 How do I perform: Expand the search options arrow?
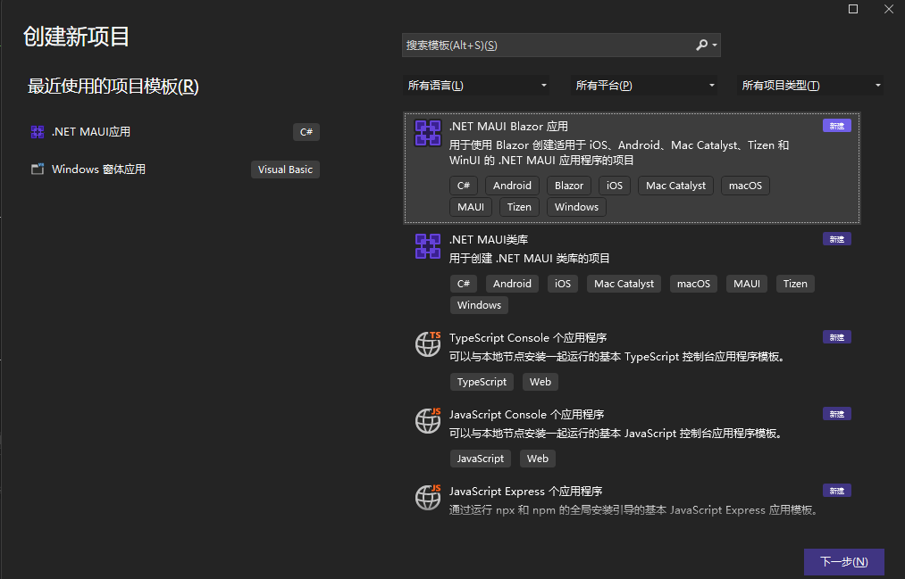pyautogui.click(x=715, y=45)
